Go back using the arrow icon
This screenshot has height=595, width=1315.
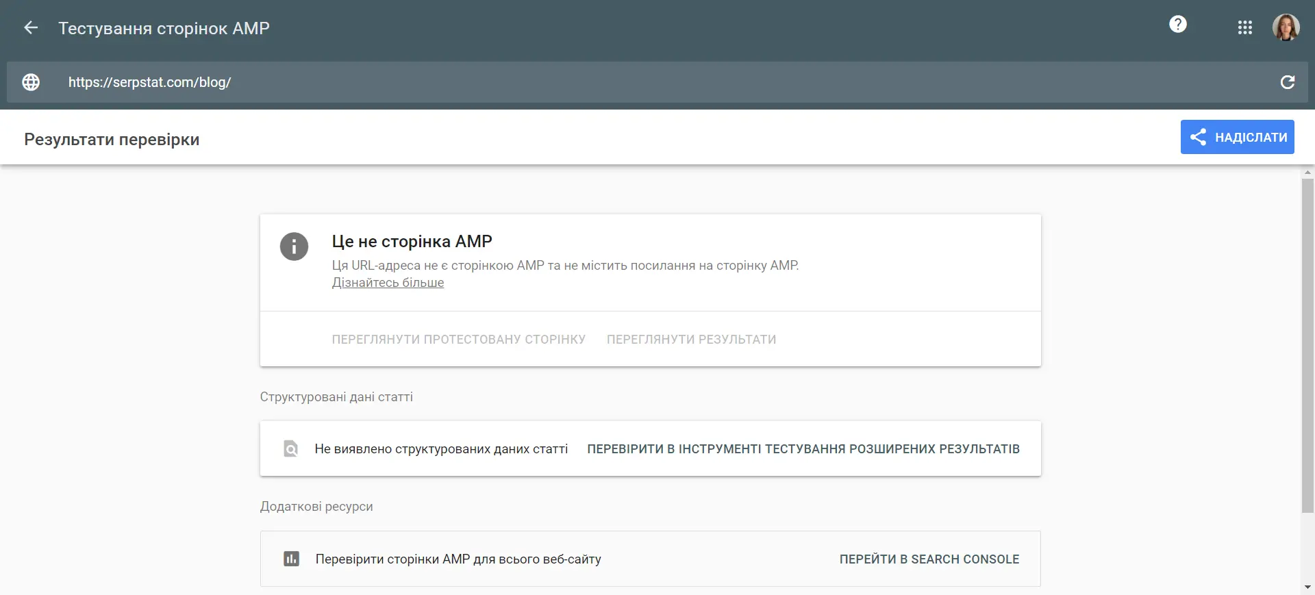click(31, 28)
